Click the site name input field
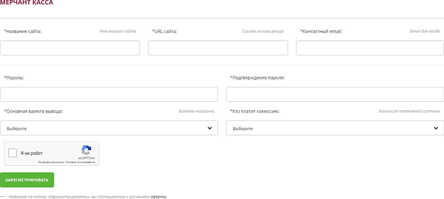The height and width of the screenshot is (199, 444). coord(70,48)
